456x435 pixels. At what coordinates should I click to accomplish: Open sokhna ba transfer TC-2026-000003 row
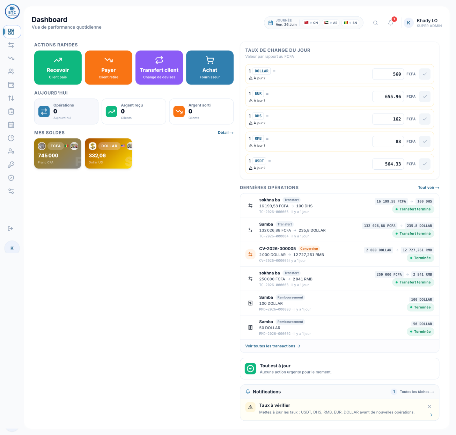(339, 279)
